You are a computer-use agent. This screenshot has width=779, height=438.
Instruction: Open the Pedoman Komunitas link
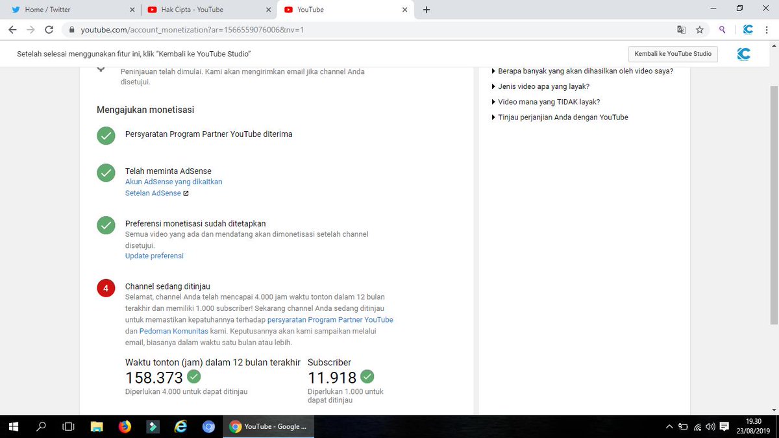click(173, 331)
